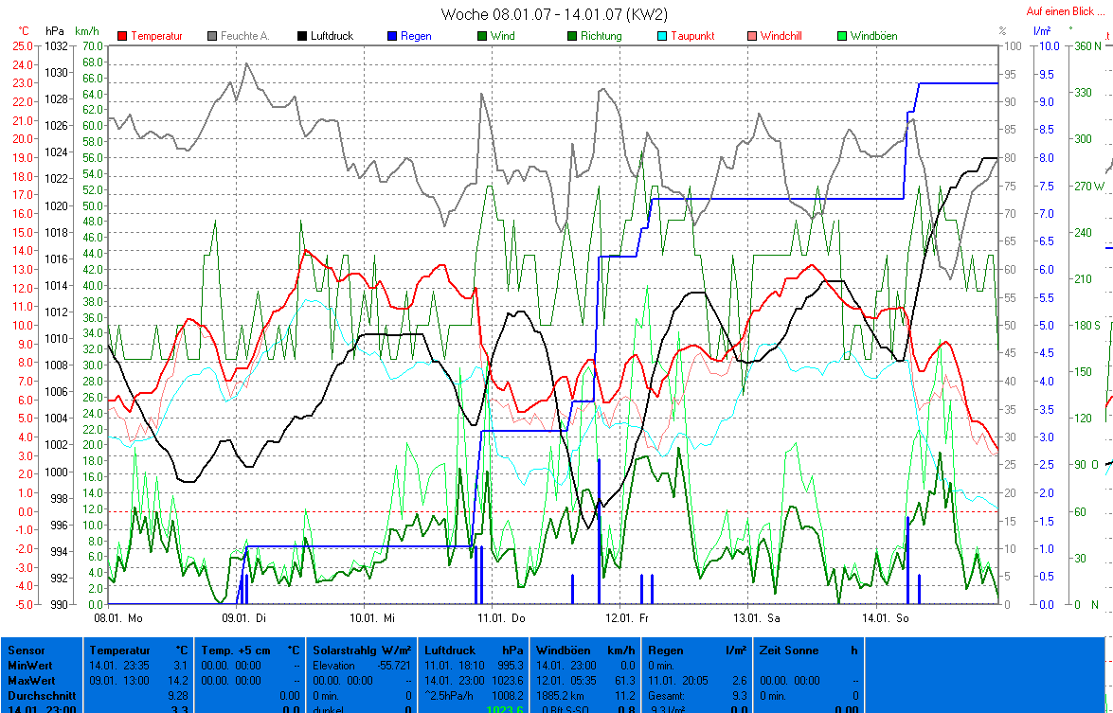The height and width of the screenshot is (713, 1113).
Task: Pick the bright green Windböen legend swatch
Action: [842, 36]
